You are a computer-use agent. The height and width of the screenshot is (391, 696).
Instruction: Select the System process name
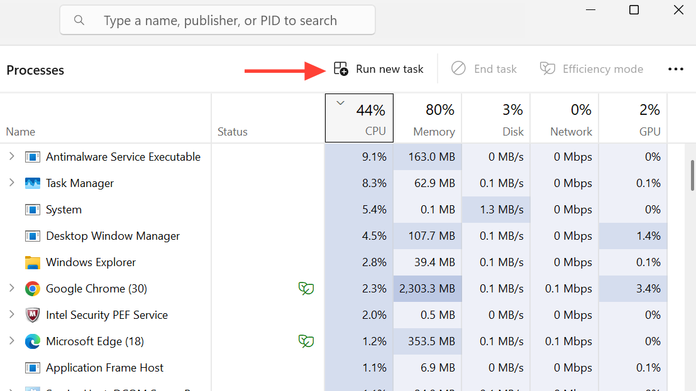coord(64,210)
